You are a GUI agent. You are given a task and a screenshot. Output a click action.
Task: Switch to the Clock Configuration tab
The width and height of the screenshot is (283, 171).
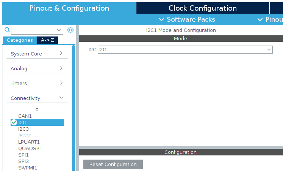(203, 8)
